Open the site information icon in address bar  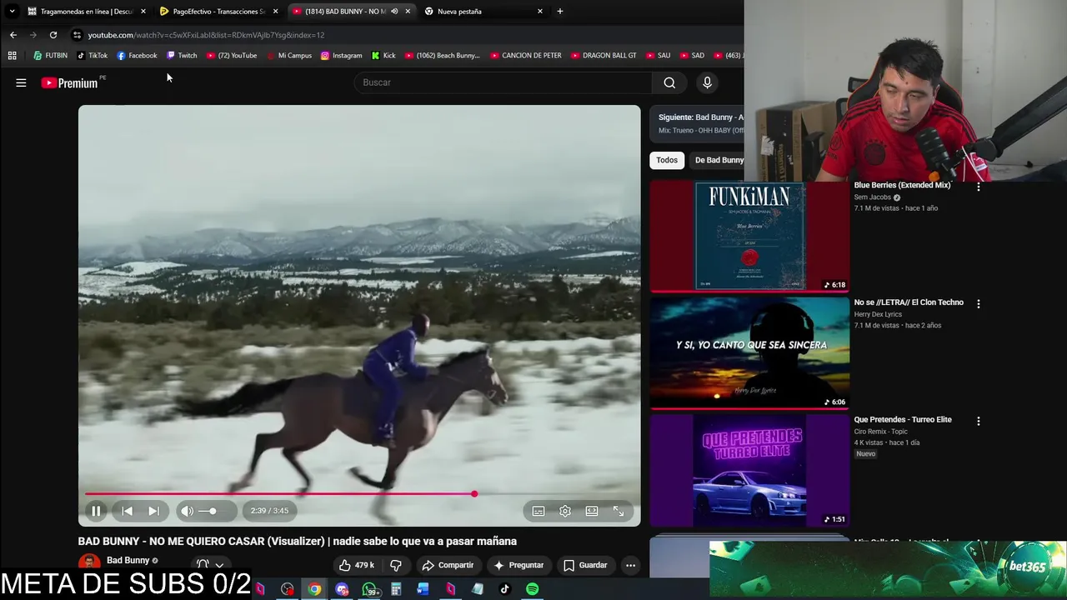pos(77,35)
